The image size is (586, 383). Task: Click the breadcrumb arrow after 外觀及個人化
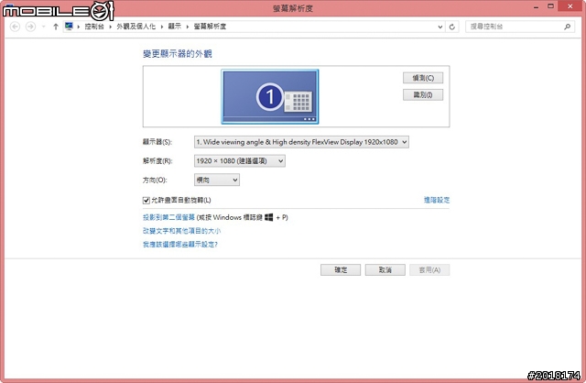click(x=162, y=27)
